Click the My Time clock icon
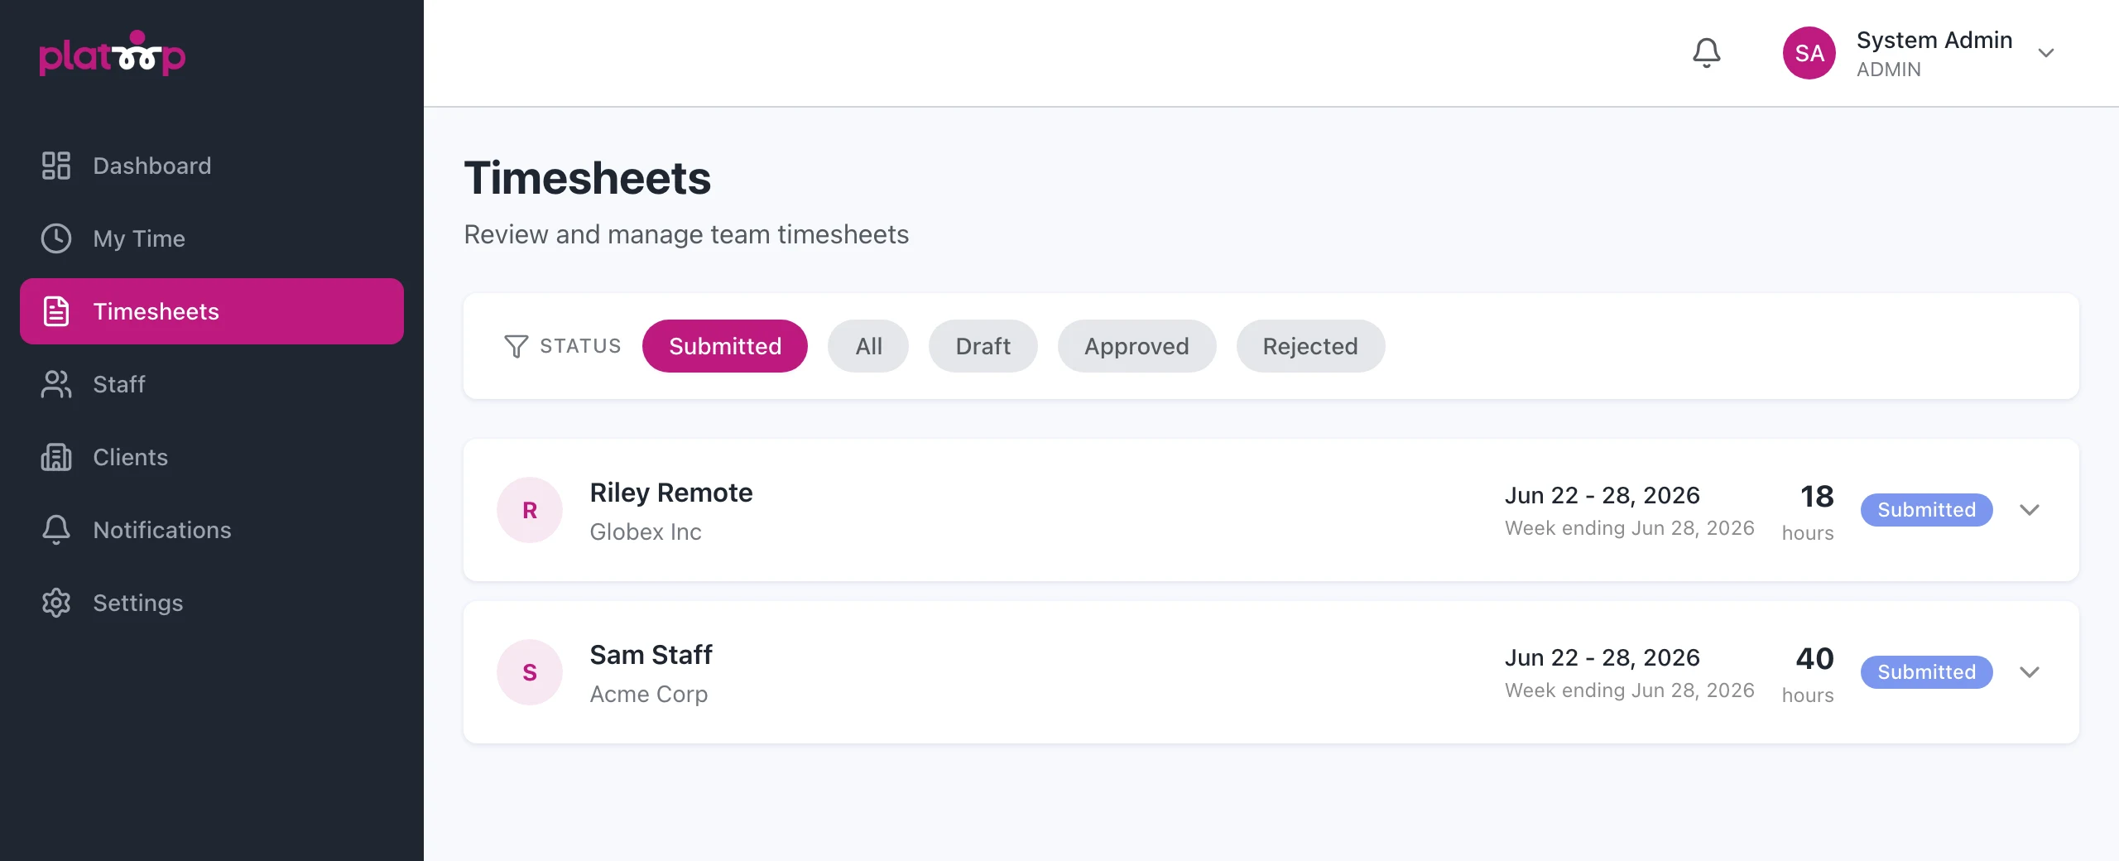2119x861 pixels. pyautogui.click(x=56, y=238)
